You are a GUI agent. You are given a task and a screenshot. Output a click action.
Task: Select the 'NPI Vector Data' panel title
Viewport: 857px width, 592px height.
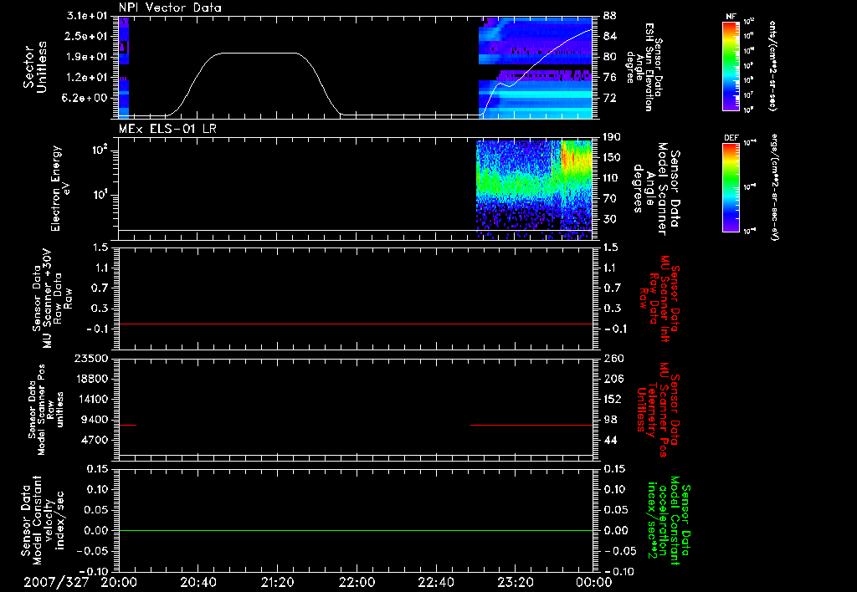pos(170,8)
